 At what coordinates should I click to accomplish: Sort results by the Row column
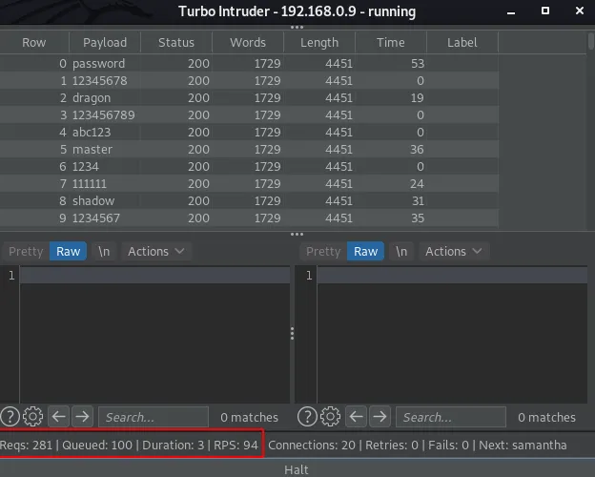pyautogui.click(x=34, y=43)
